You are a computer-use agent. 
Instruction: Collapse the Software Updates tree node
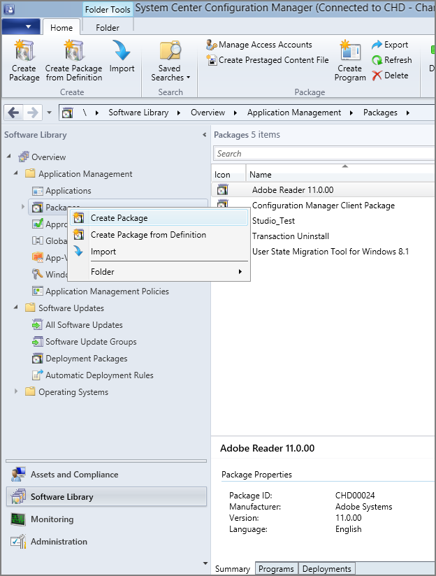[x=17, y=308]
